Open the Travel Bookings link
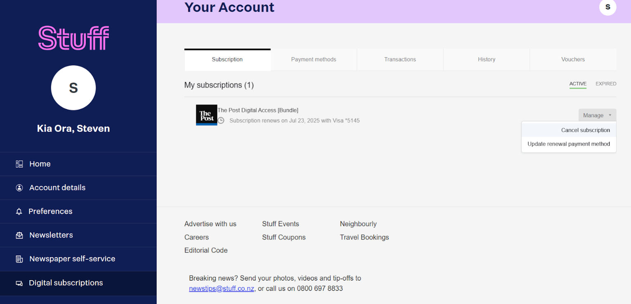This screenshot has height=304, width=631. (x=364, y=237)
